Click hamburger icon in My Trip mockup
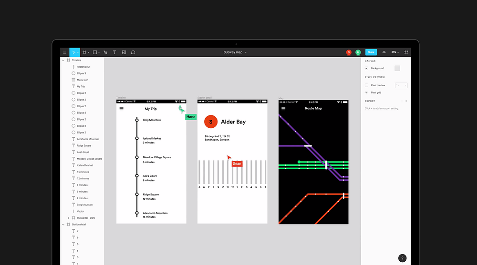The width and height of the screenshot is (477, 265). (x=121, y=109)
